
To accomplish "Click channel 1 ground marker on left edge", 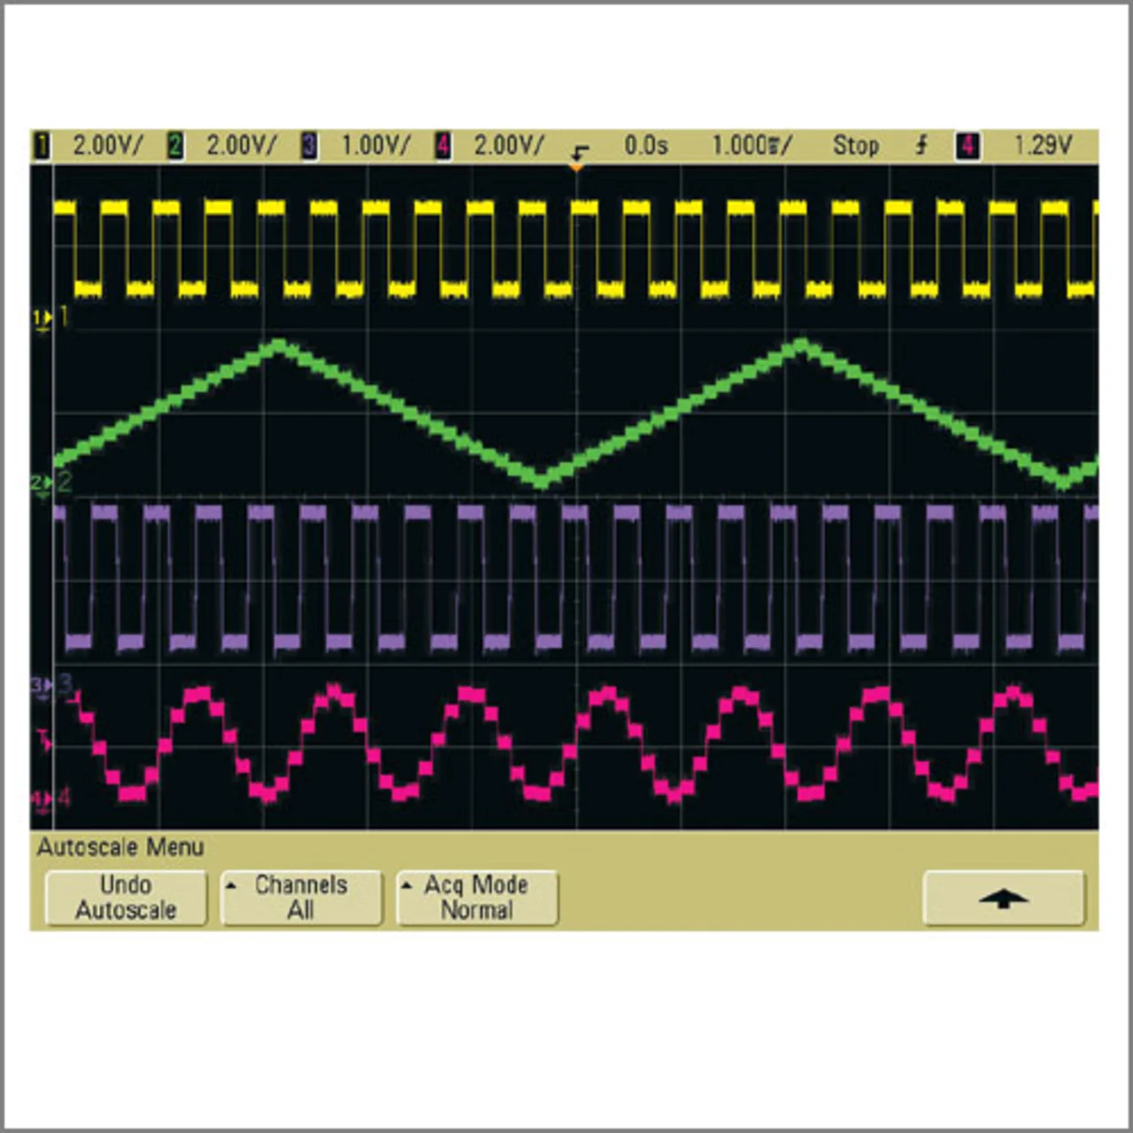I will [42, 318].
